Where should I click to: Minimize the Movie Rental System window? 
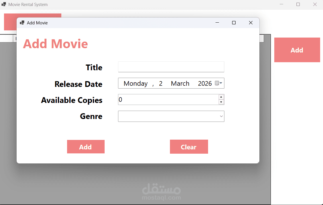click(x=281, y=4)
